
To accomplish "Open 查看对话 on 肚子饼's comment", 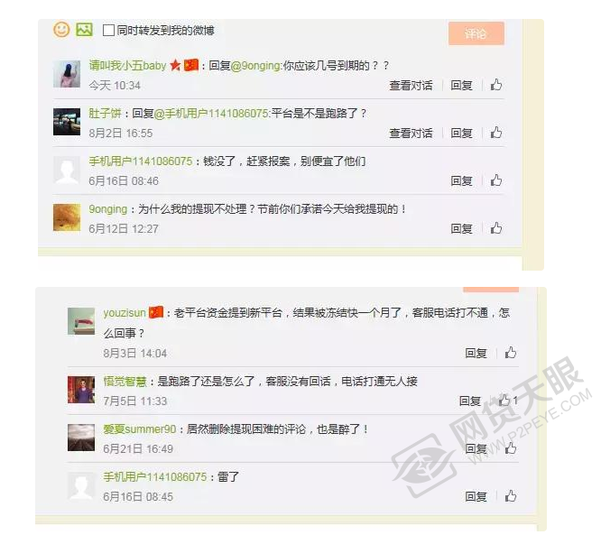I will (411, 133).
